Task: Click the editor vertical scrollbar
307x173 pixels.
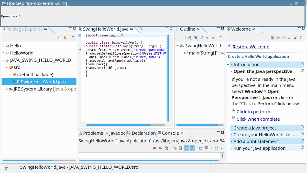Action: (x=168, y=78)
